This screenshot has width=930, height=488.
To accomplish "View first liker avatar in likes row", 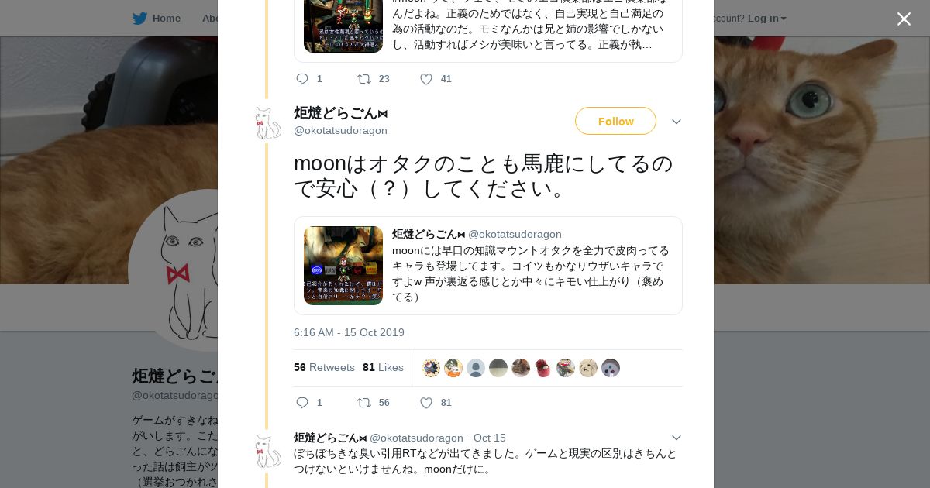I will point(431,368).
